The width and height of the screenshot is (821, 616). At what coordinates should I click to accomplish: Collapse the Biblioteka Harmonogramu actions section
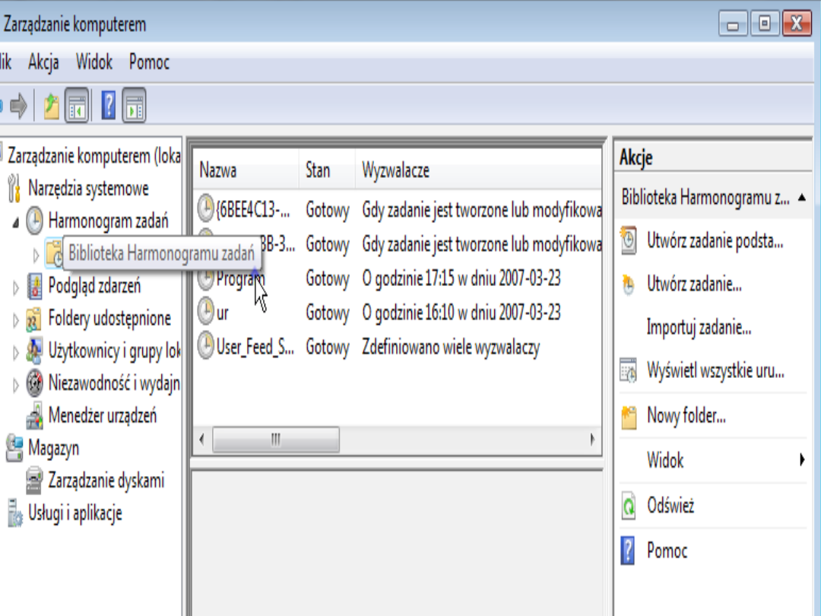pos(801,198)
